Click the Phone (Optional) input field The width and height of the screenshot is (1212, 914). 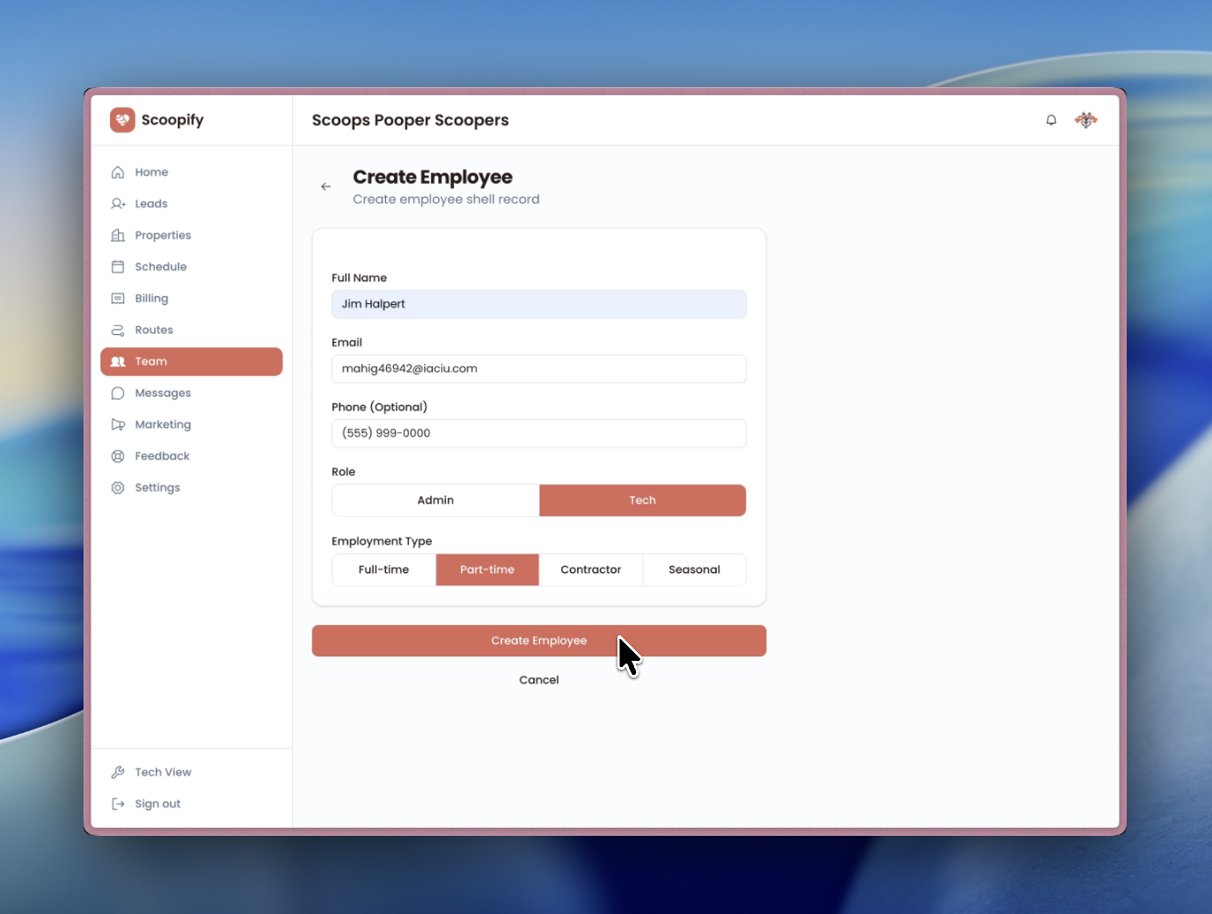[x=538, y=433]
